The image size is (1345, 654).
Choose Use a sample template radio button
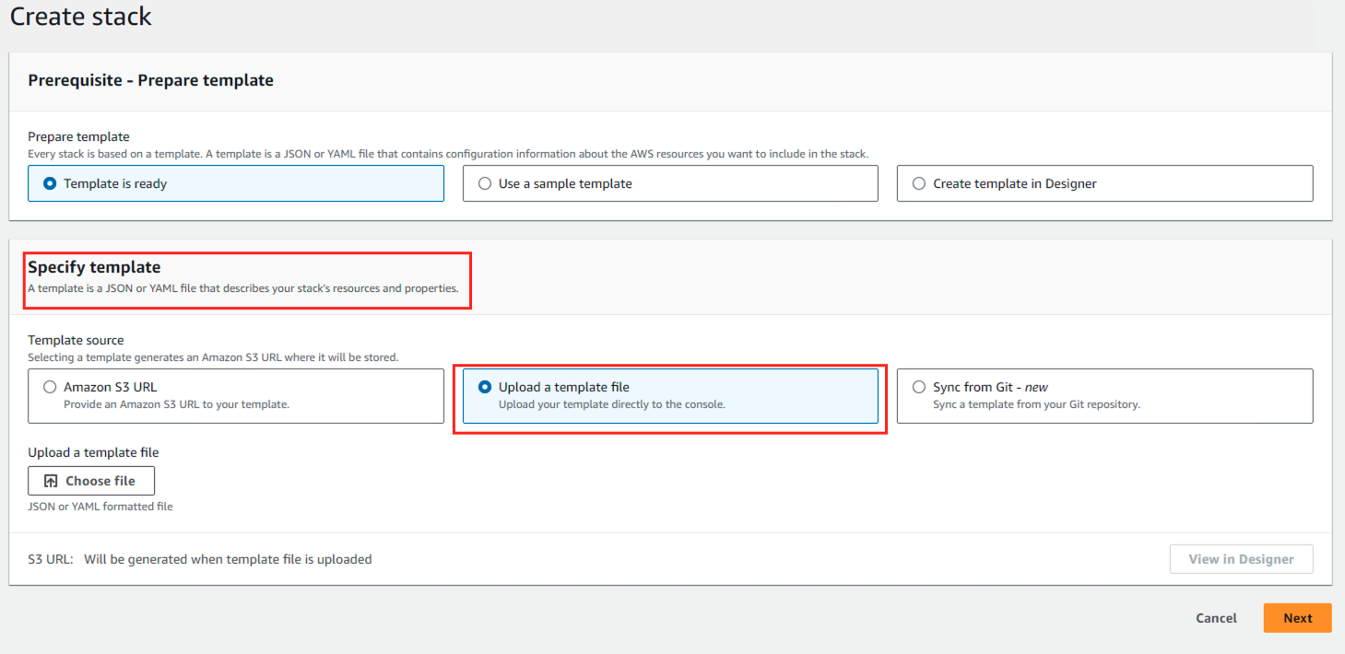[x=485, y=183]
